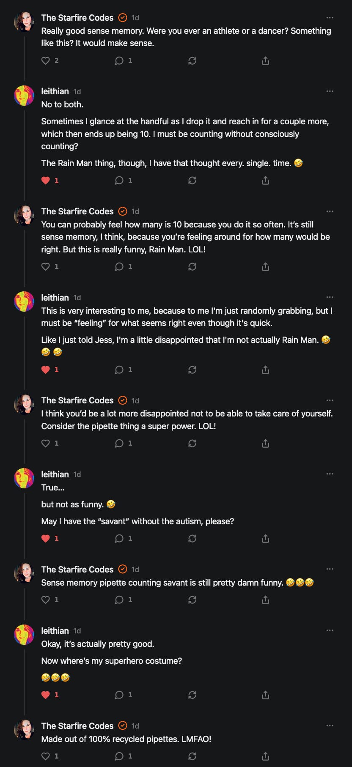Share leithian's 'No to both' comment
Image resolution: width=352 pixels, height=767 pixels.
(265, 181)
